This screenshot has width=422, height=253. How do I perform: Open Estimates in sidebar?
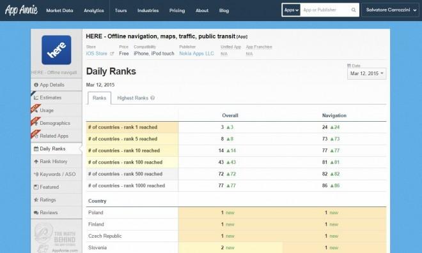coord(56,98)
